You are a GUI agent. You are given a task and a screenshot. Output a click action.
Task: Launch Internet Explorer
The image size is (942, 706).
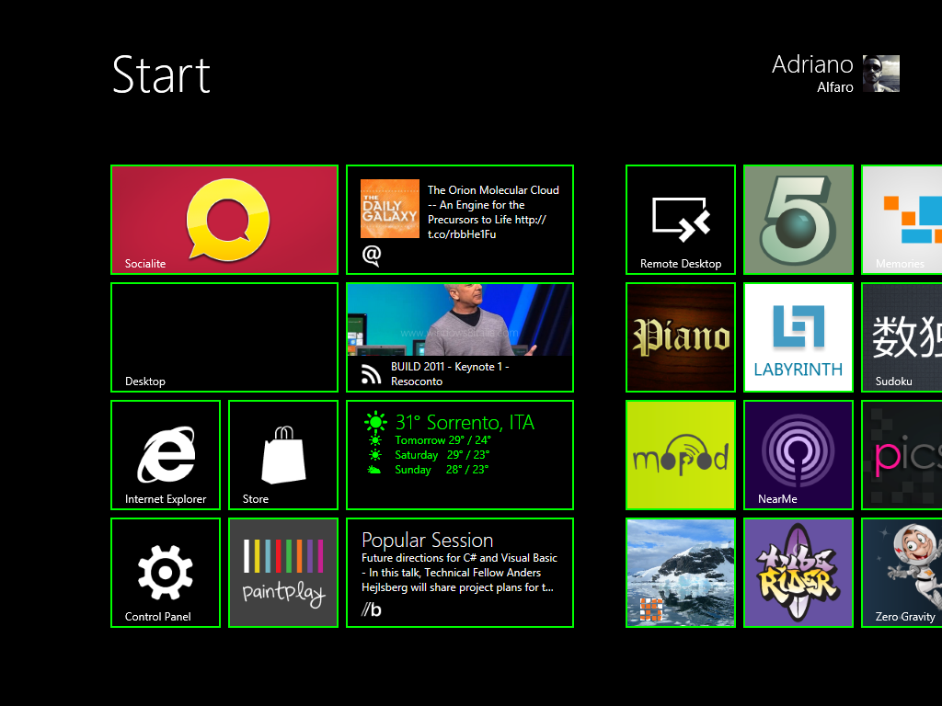pos(165,455)
